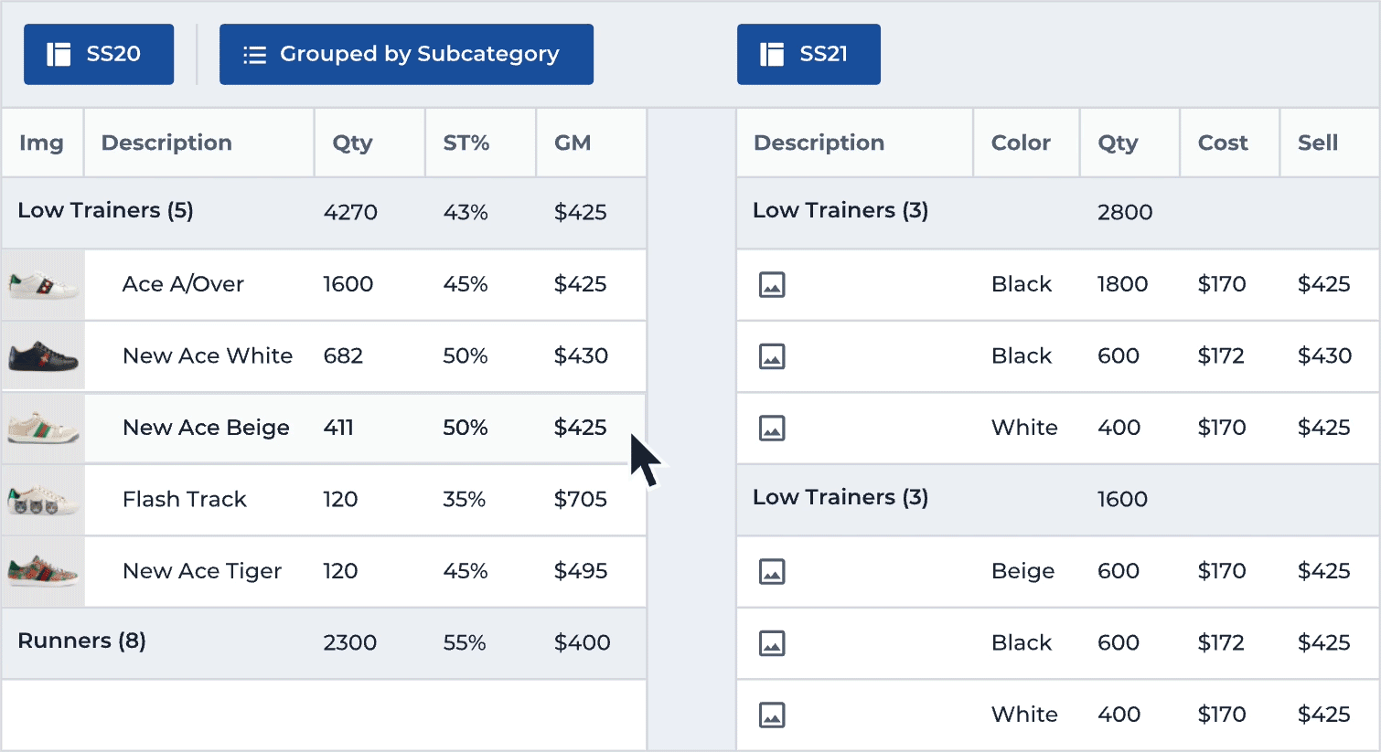
Task: Sort by the Cost column header
Action: click(x=1222, y=143)
